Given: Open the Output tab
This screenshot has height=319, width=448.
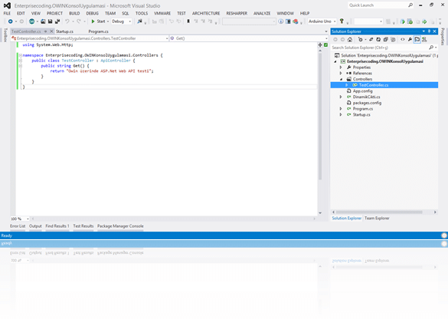Looking at the screenshot, I should point(35,226).
